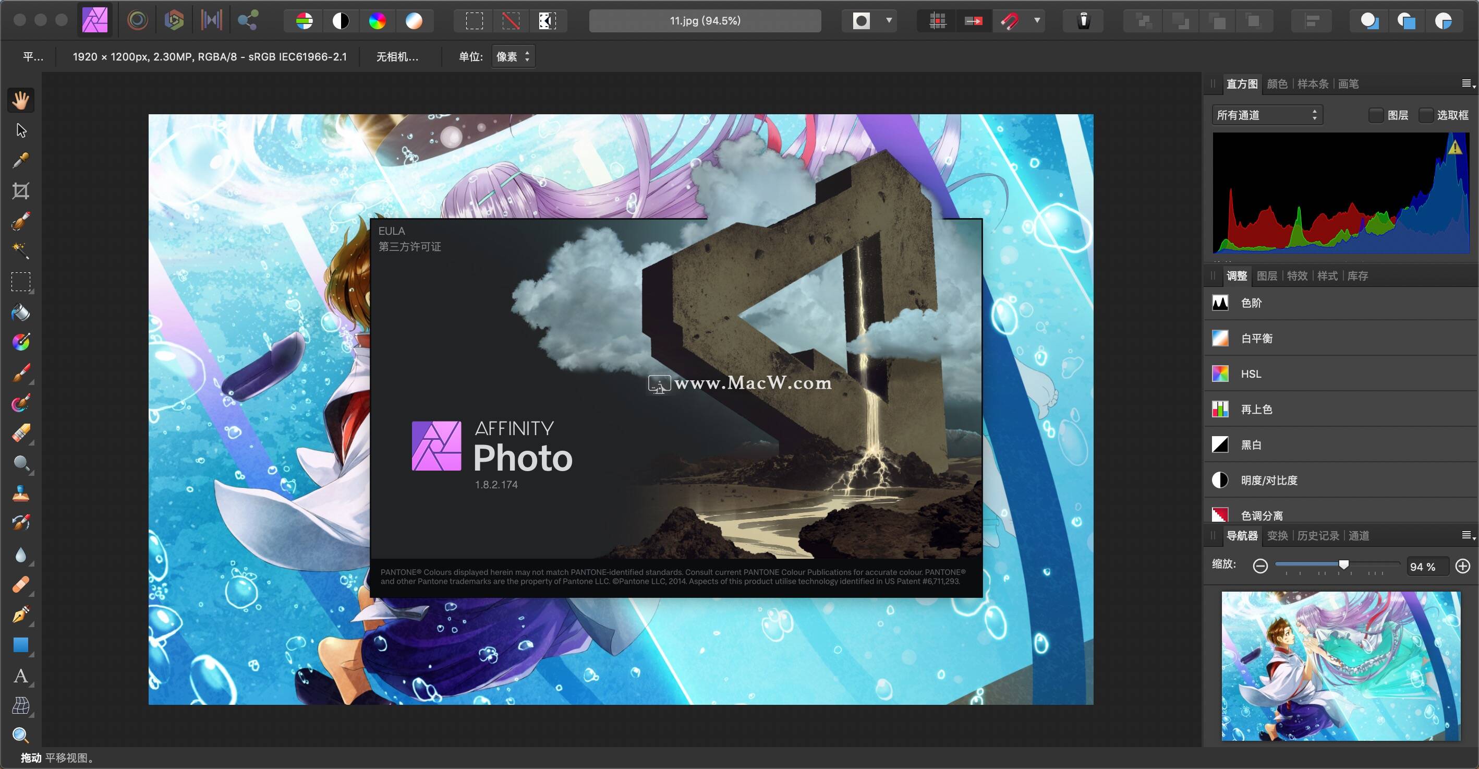Select the Selection Brush tool
The image size is (1479, 769).
(x=21, y=221)
